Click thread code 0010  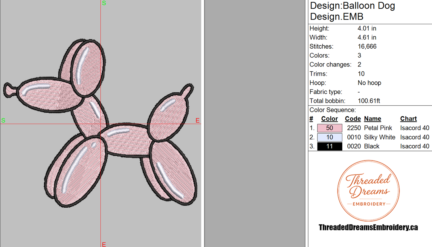[355, 137]
